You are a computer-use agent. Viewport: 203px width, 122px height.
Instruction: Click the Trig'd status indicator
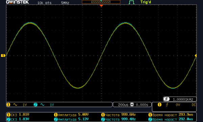click(x=145, y=2)
